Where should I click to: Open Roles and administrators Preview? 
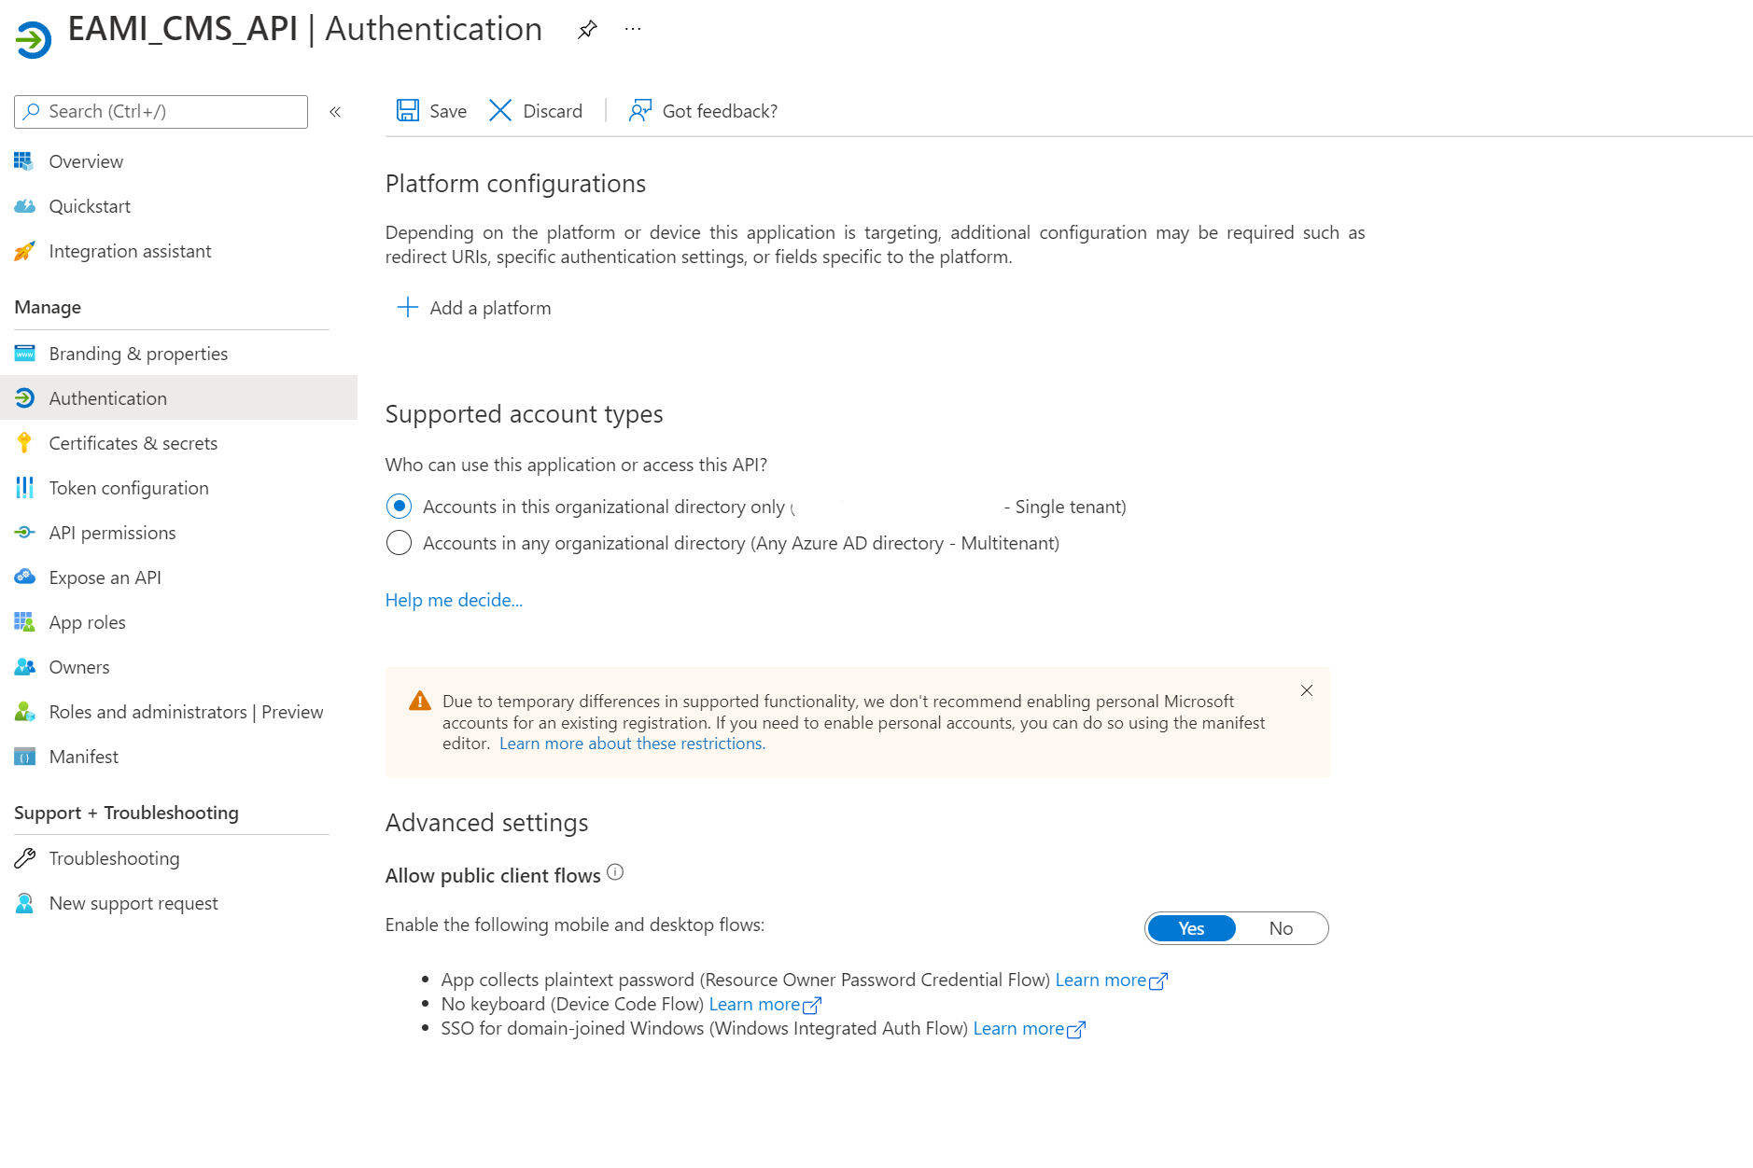185,711
